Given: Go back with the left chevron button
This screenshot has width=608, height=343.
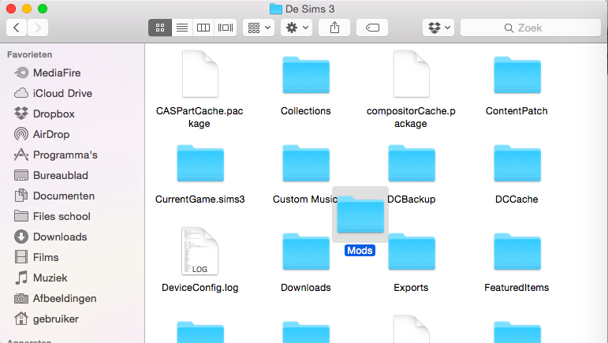Looking at the screenshot, I should pos(17,28).
